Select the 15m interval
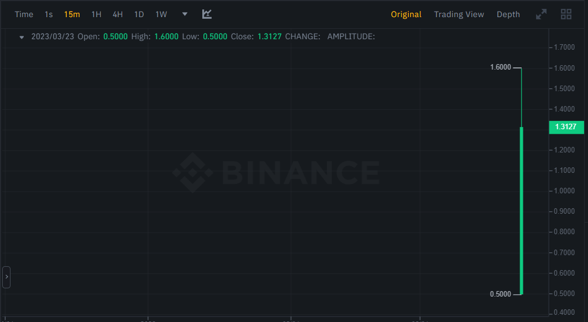588x322 pixels. [72, 14]
